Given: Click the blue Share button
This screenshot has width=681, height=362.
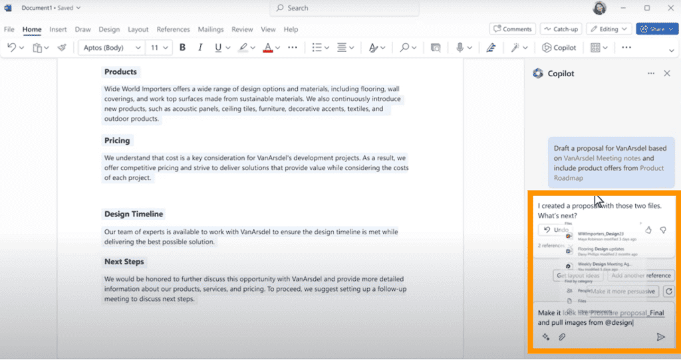Looking at the screenshot, I should click(657, 29).
